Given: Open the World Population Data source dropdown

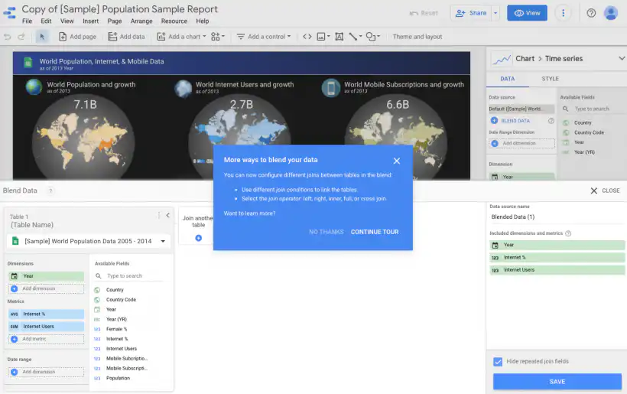Looking at the screenshot, I should point(89,241).
